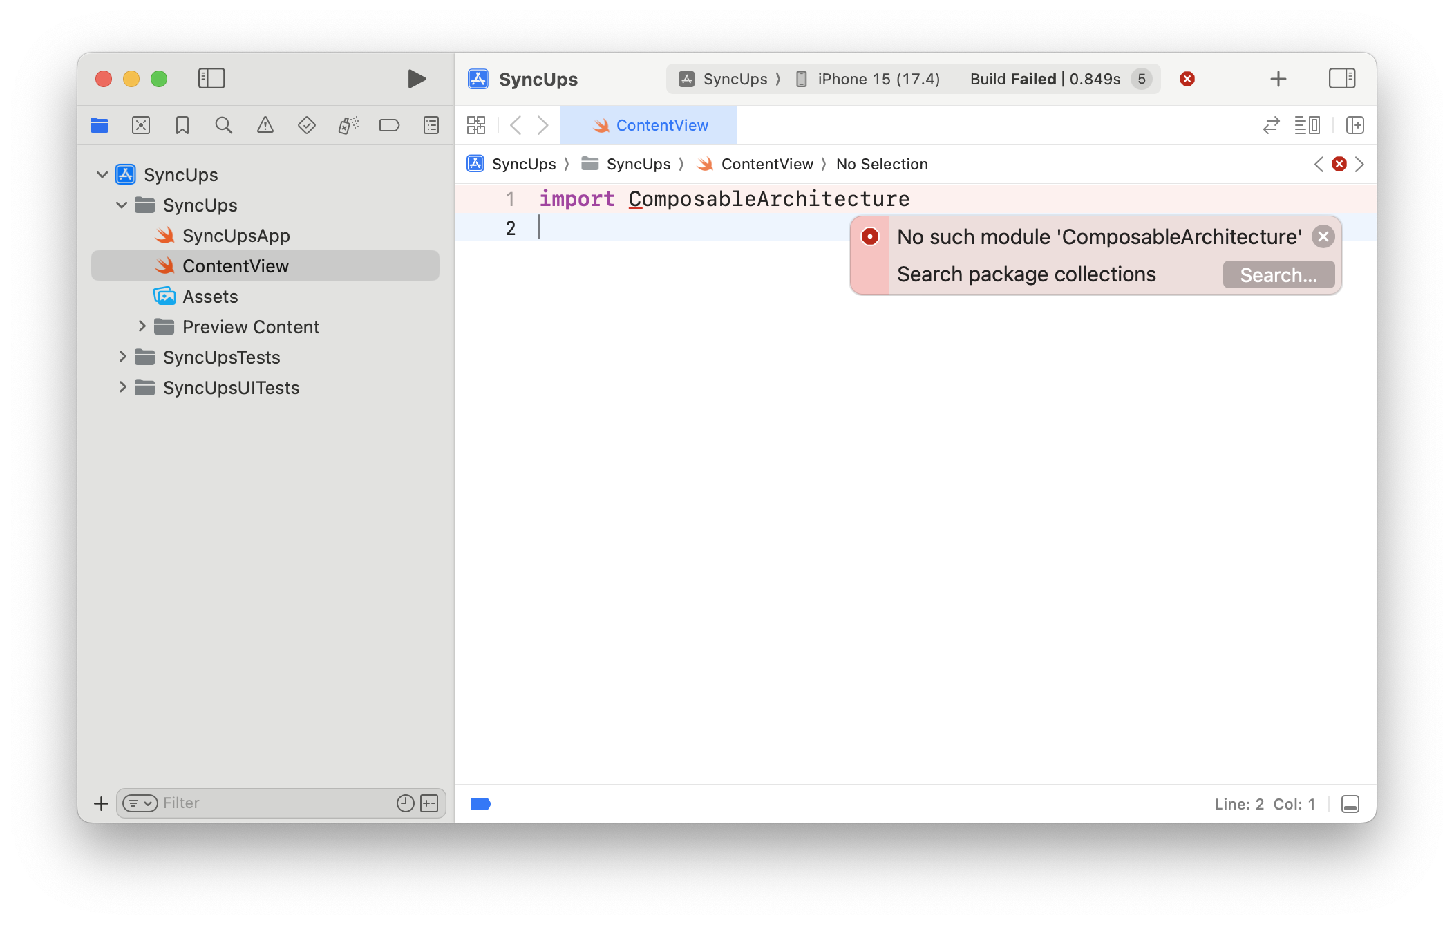Image resolution: width=1454 pixels, height=925 pixels.
Task: Toggle the bottom debug area
Action: coord(1350,804)
